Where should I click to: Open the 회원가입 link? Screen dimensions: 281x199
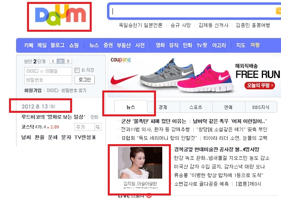click(x=33, y=90)
